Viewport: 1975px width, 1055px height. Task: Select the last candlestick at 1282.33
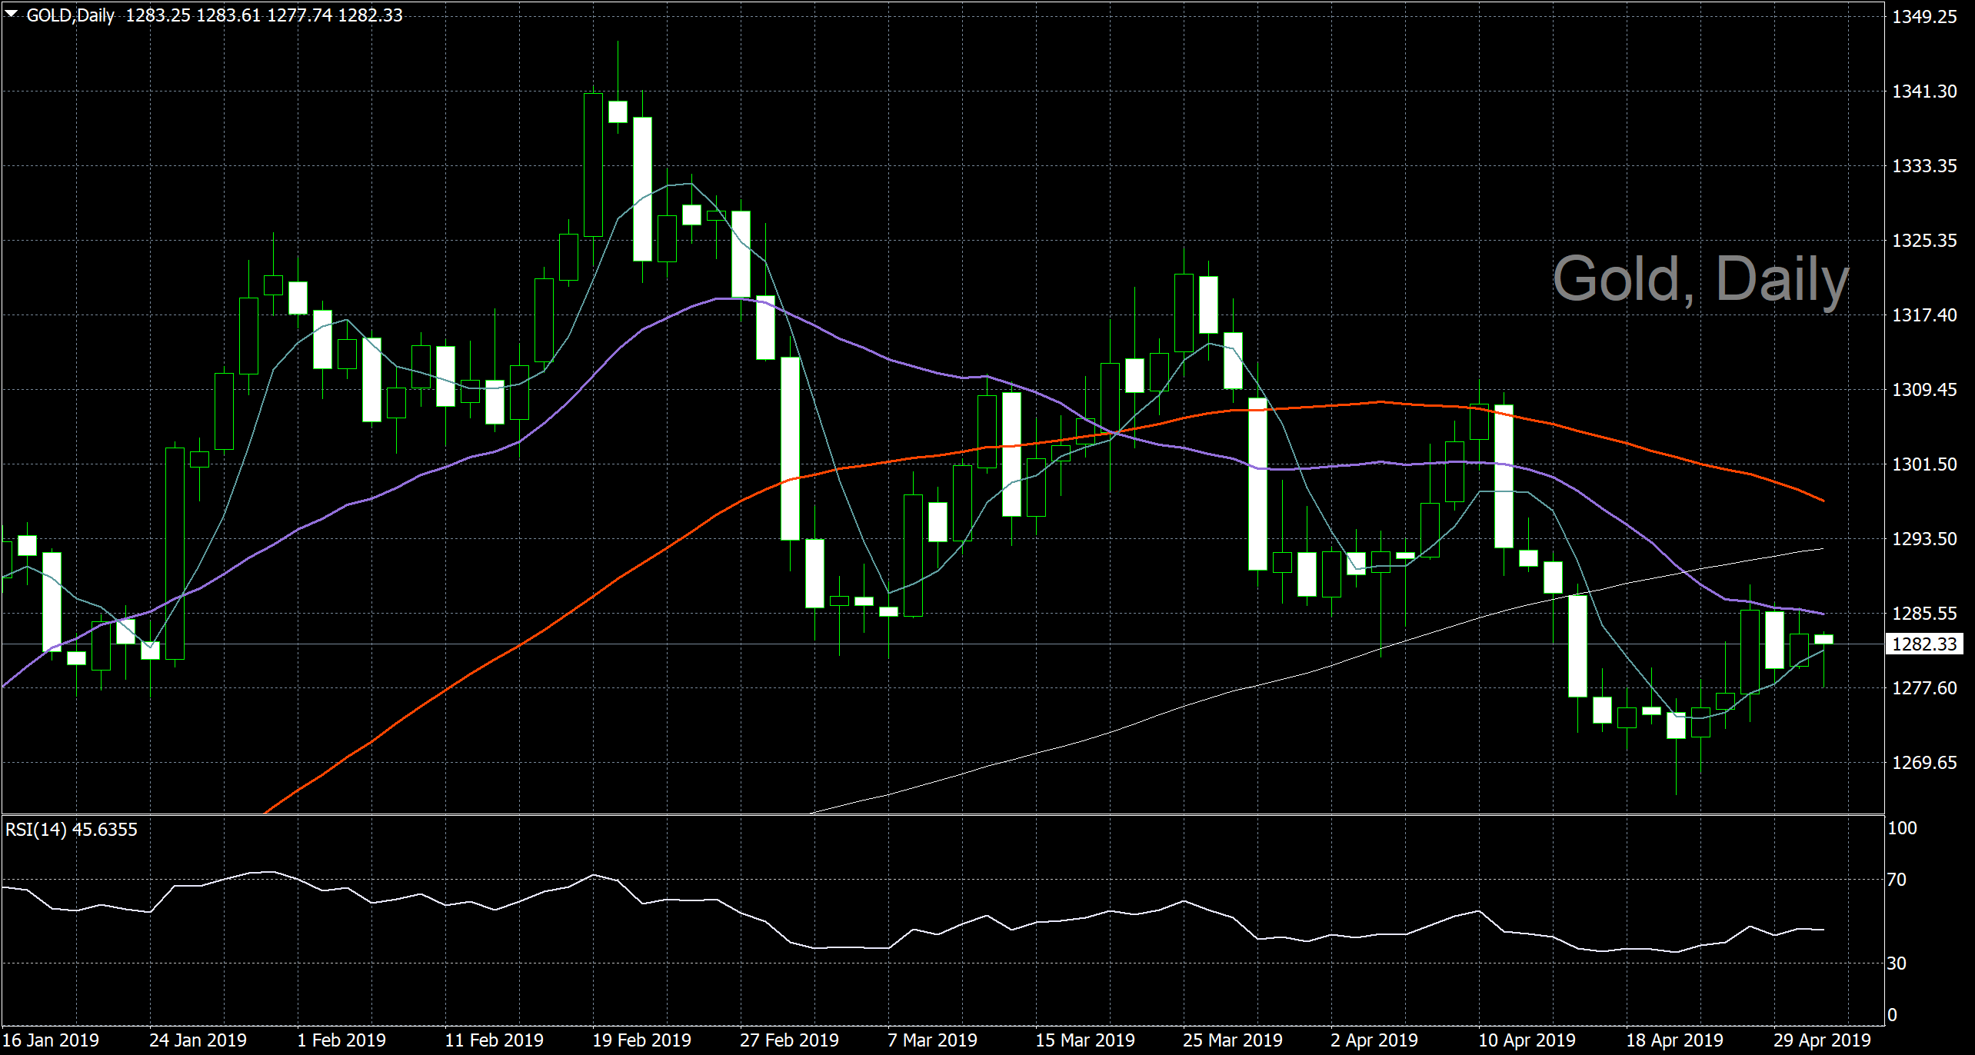pos(1823,640)
